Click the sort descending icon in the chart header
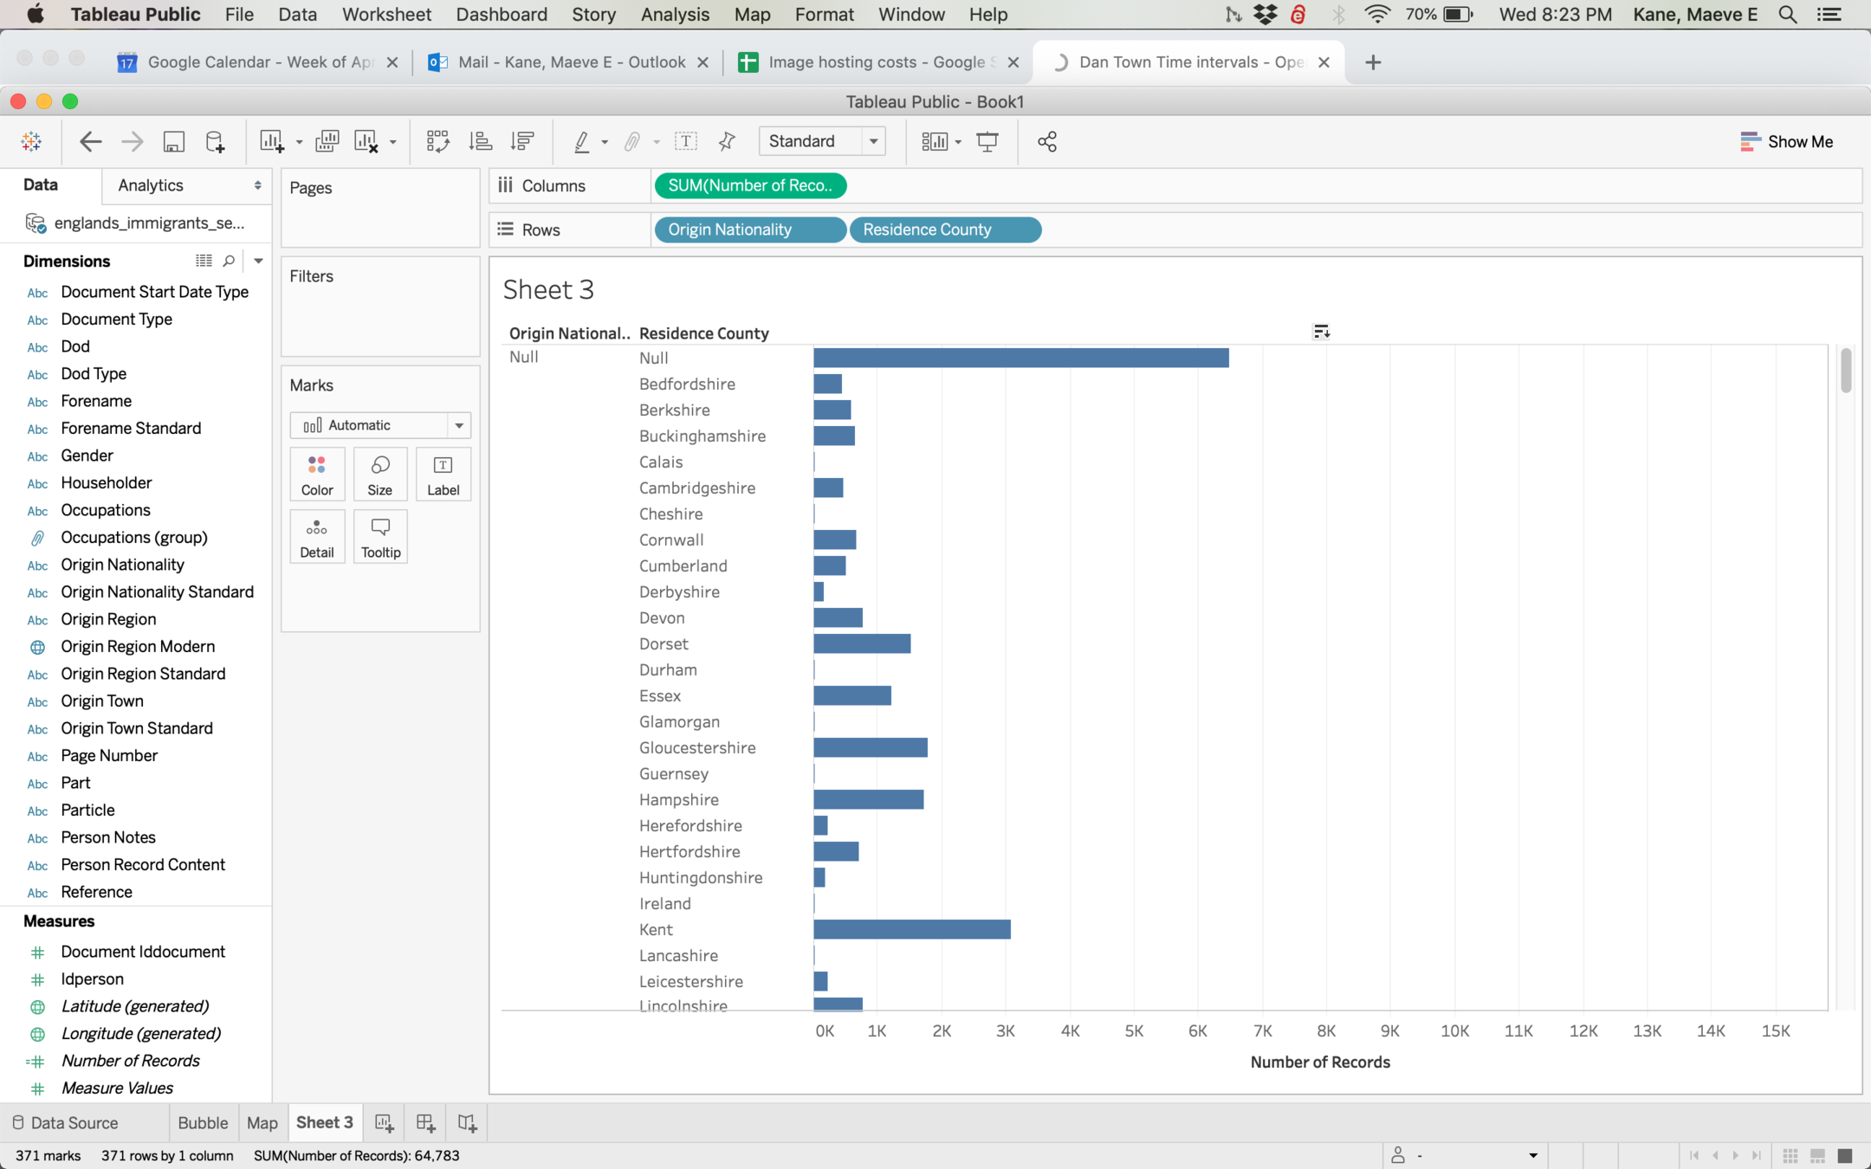The width and height of the screenshot is (1871, 1169). [x=1321, y=332]
